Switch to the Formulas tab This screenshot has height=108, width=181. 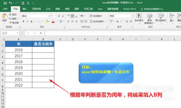coord(48,9)
